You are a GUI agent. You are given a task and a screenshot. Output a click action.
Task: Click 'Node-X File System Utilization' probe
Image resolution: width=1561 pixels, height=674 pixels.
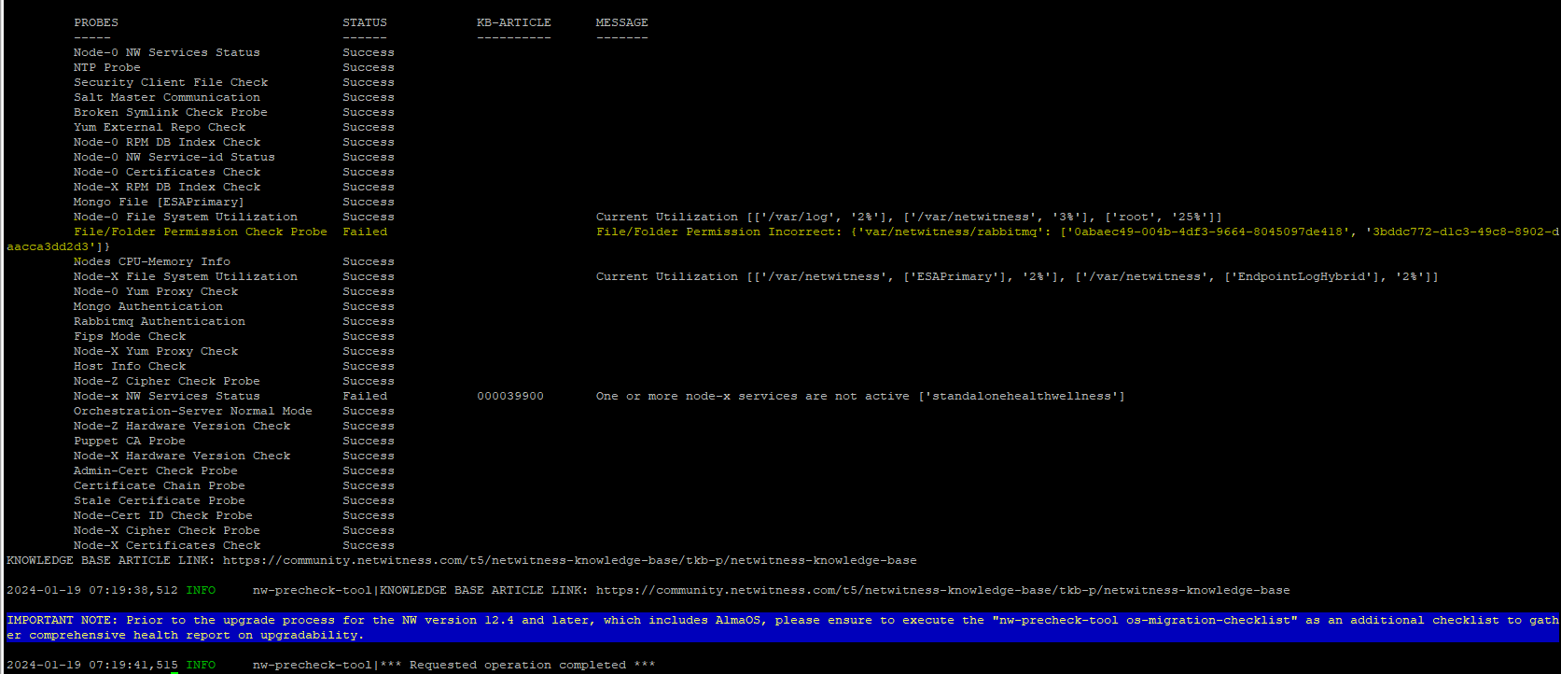click(x=186, y=276)
